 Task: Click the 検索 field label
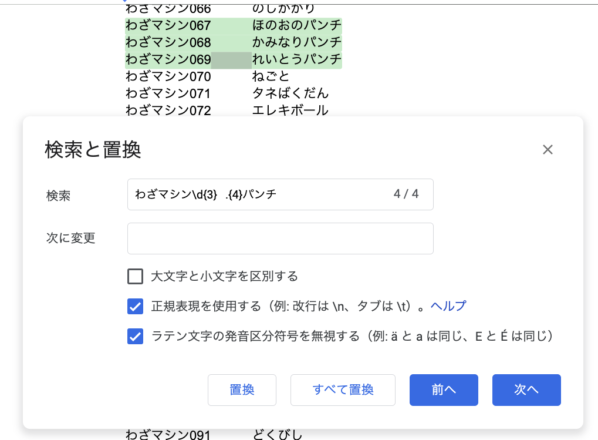pyautogui.click(x=58, y=196)
